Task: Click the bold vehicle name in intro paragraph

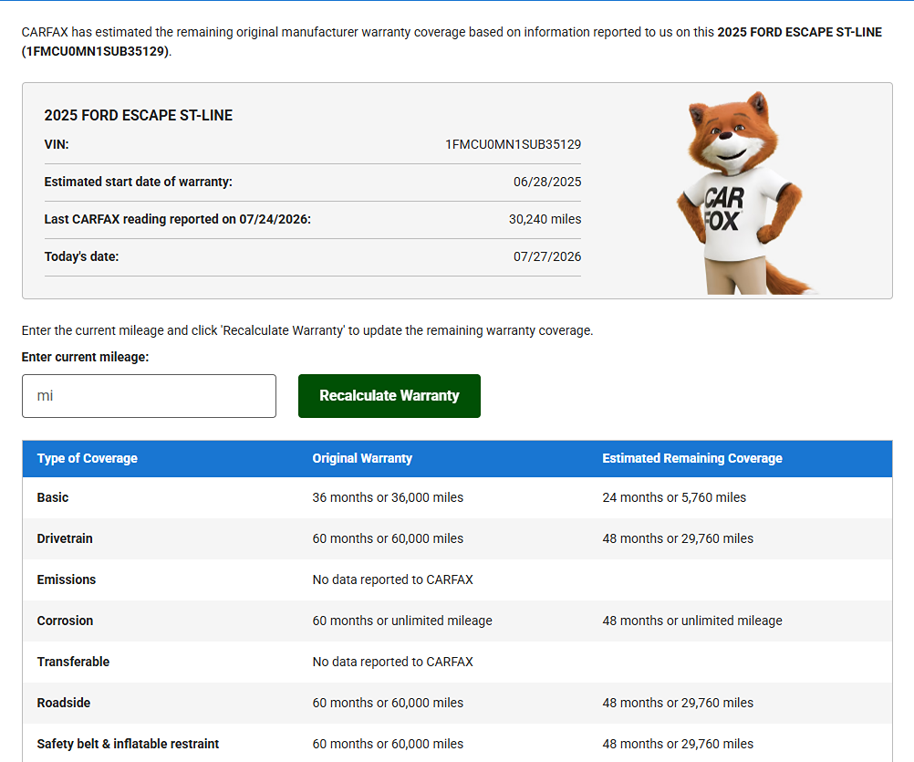Action: point(799,32)
